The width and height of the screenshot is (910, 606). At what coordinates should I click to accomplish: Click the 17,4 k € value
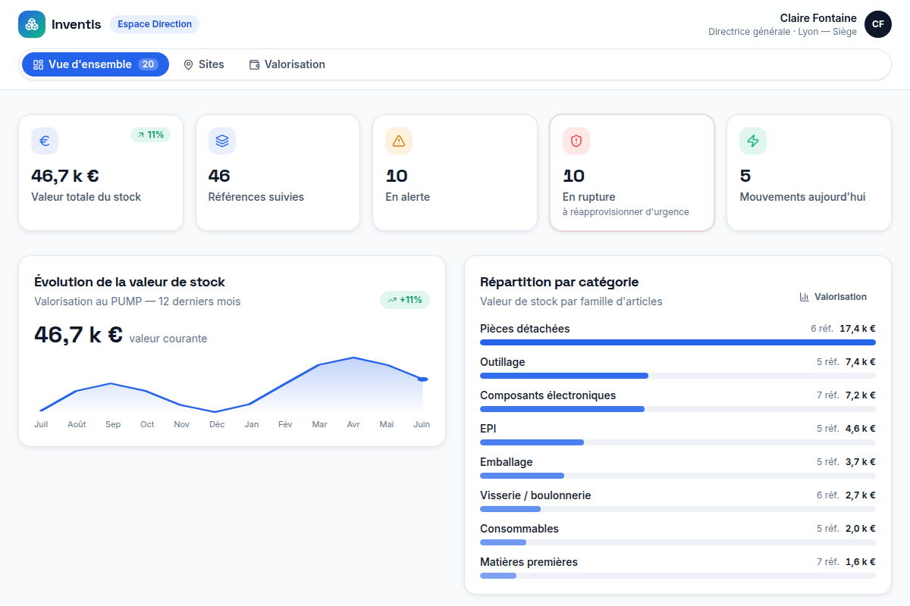[858, 329]
